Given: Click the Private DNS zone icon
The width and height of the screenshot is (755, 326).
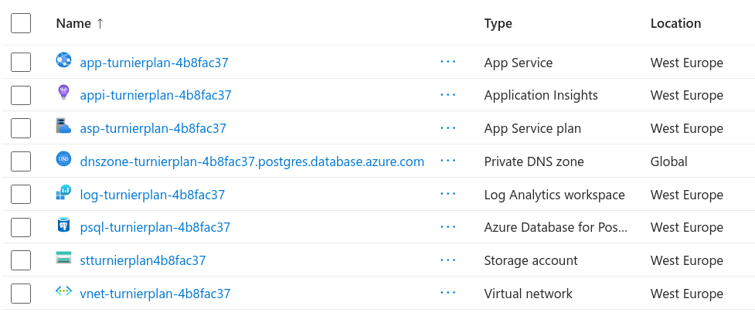Looking at the screenshot, I should (63, 159).
